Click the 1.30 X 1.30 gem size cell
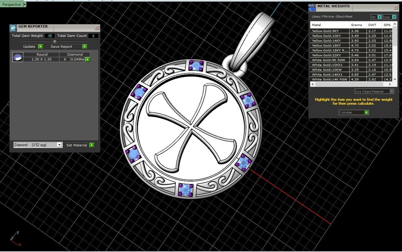 (x=42, y=59)
